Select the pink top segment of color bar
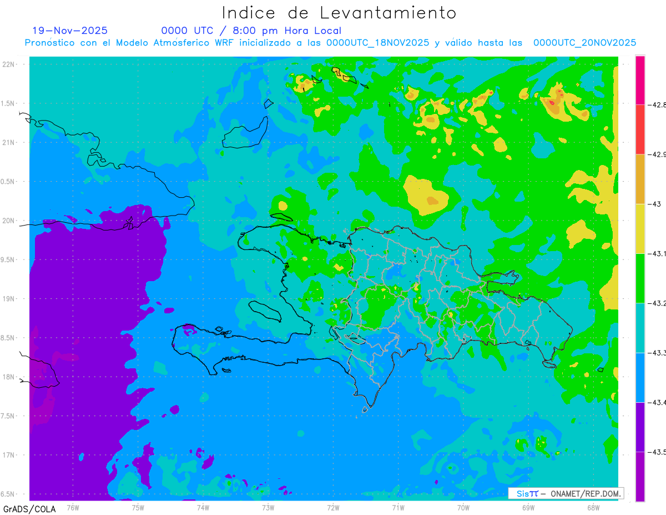Image resolution: width=666 pixels, height=515 pixels. 640,80
